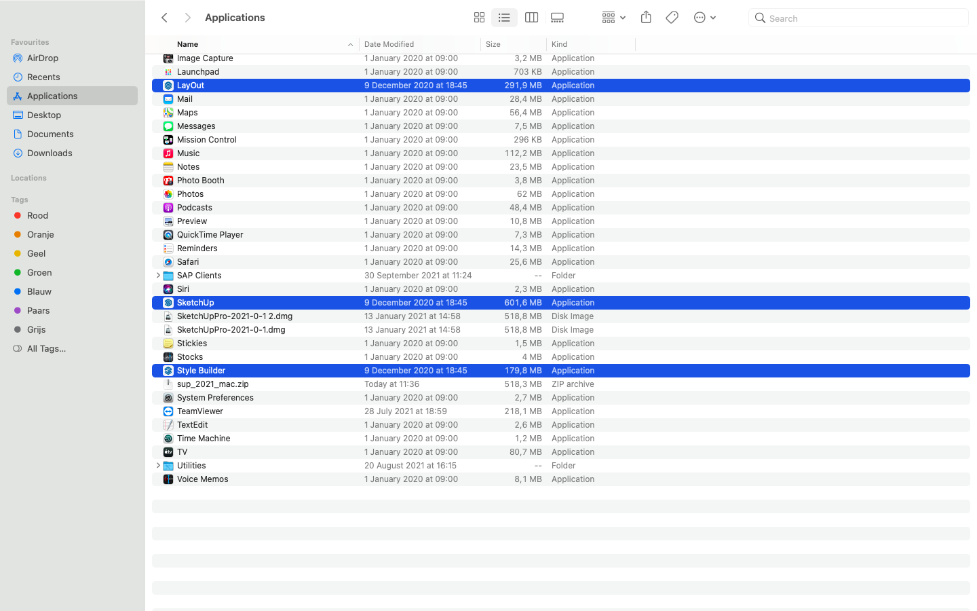Select the Voice Memos row
The height and width of the screenshot is (611, 977).
pyautogui.click(x=561, y=479)
